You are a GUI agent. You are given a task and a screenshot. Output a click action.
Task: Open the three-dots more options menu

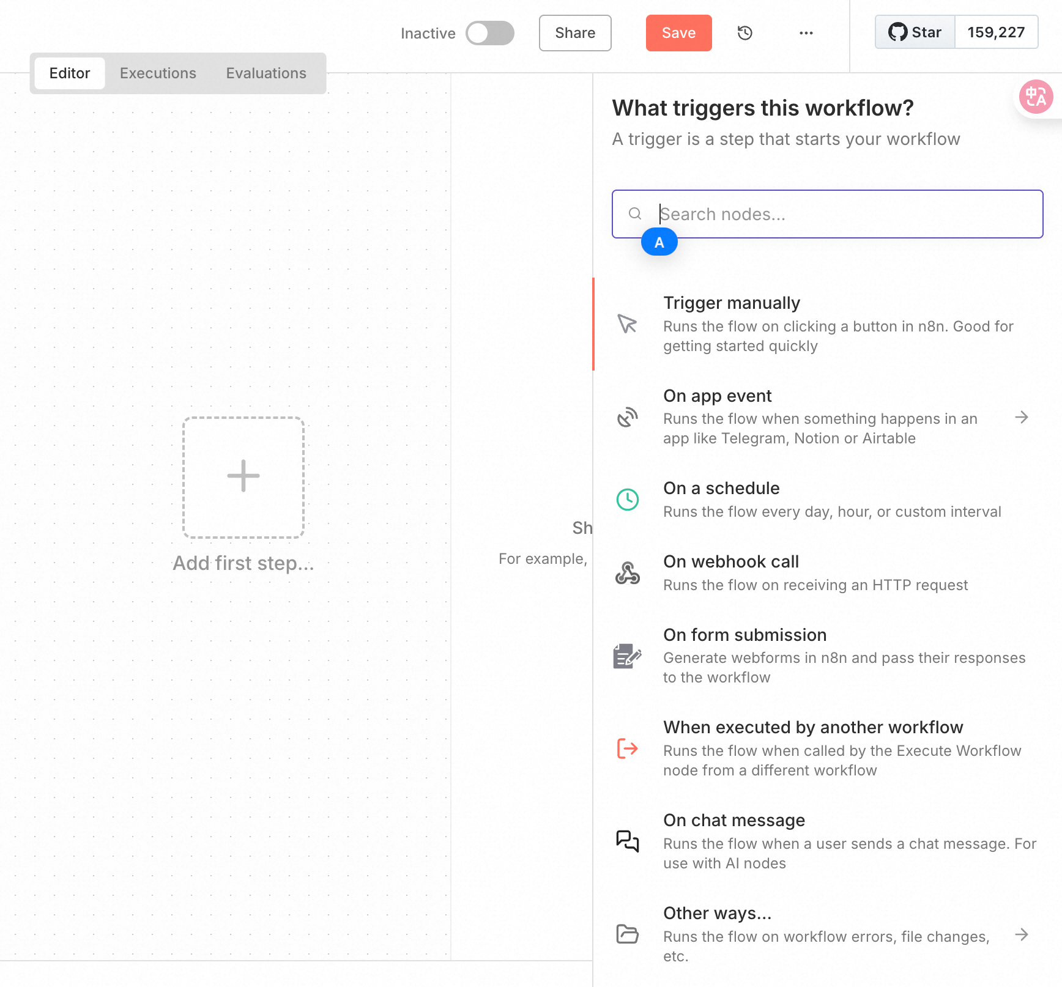[806, 33]
